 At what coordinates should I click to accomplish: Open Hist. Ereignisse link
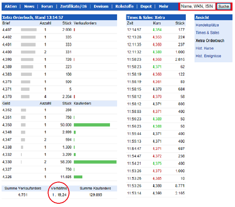point(209,56)
